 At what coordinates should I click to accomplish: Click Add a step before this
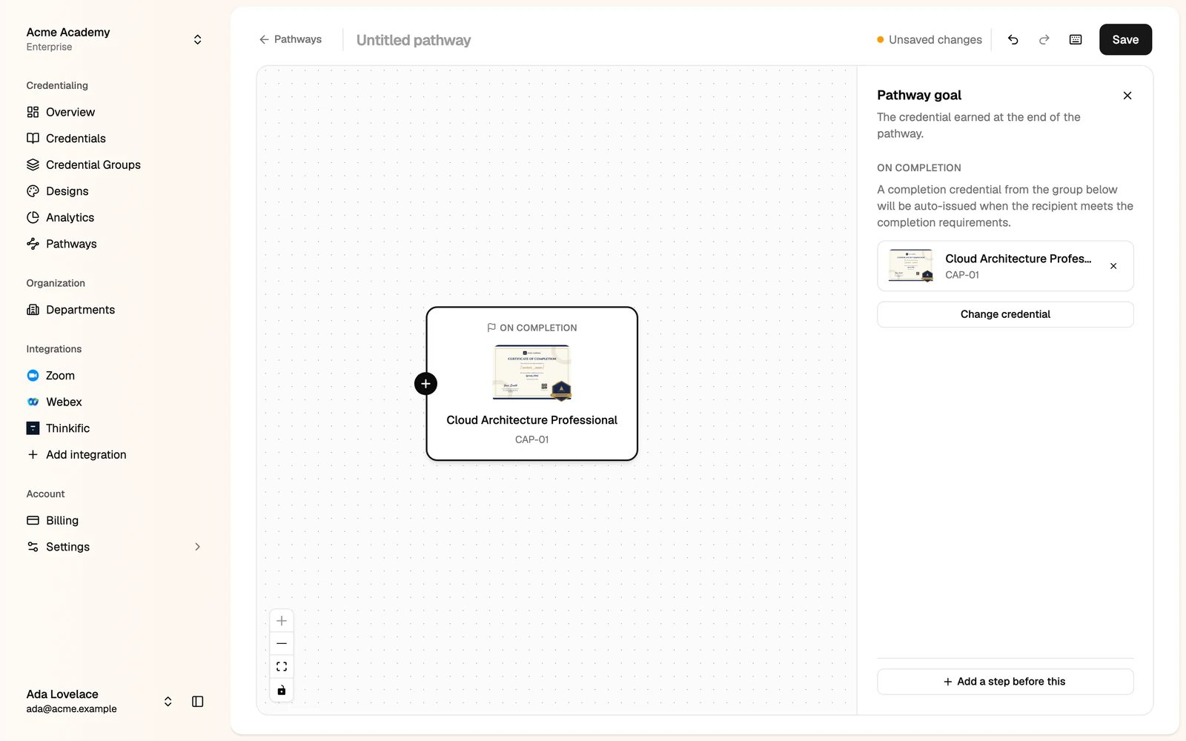coord(1005,682)
